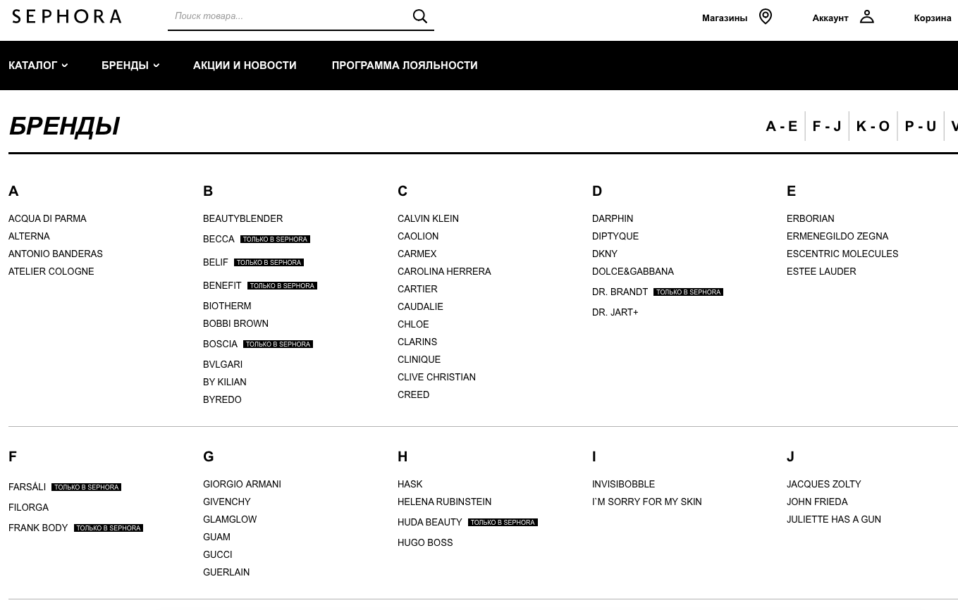
Task: Open Farsáli brand page
Action: coord(27,487)
